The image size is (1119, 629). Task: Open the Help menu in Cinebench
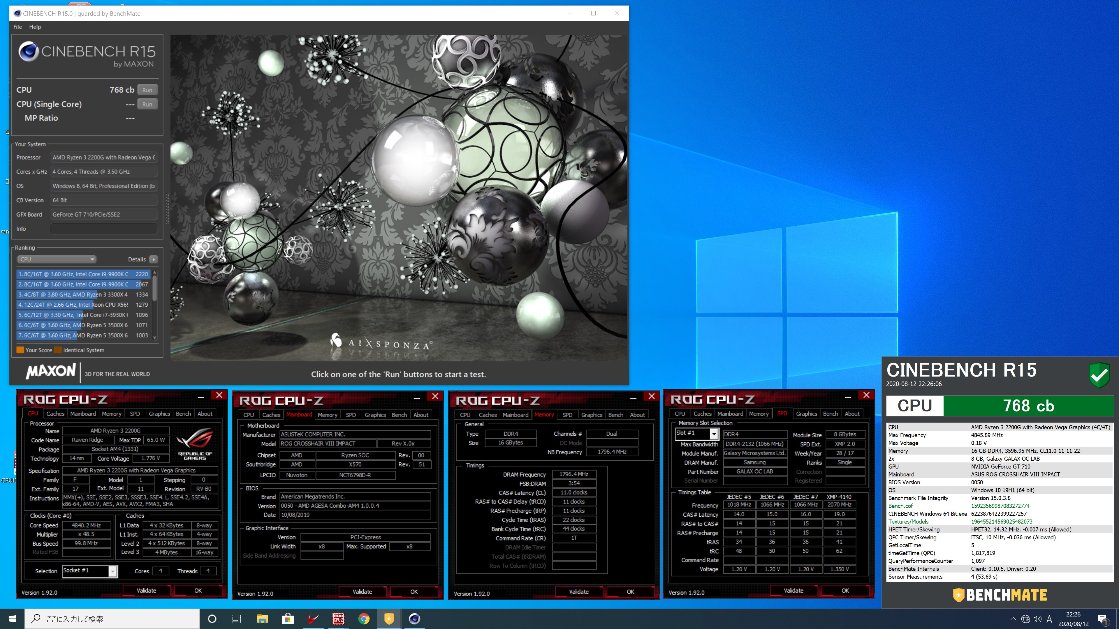pos(35,27)
